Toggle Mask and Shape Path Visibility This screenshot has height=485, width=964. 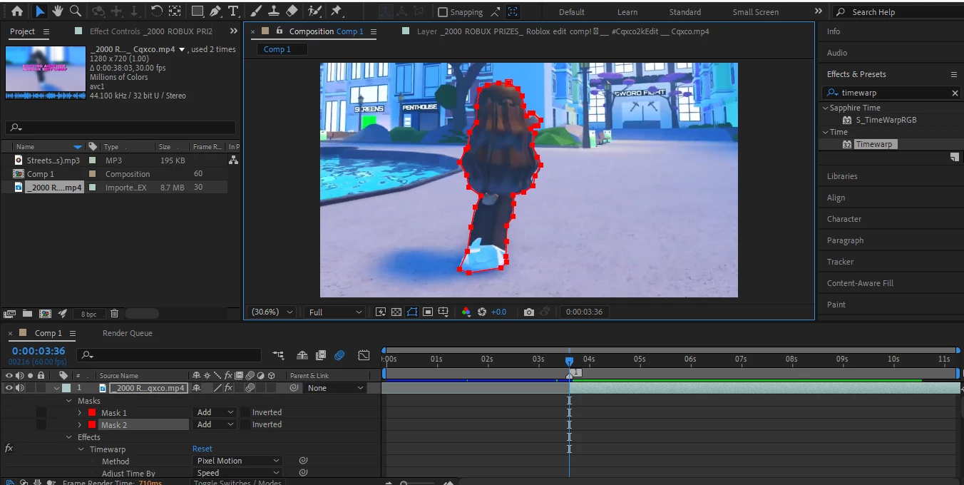[412, 312]
